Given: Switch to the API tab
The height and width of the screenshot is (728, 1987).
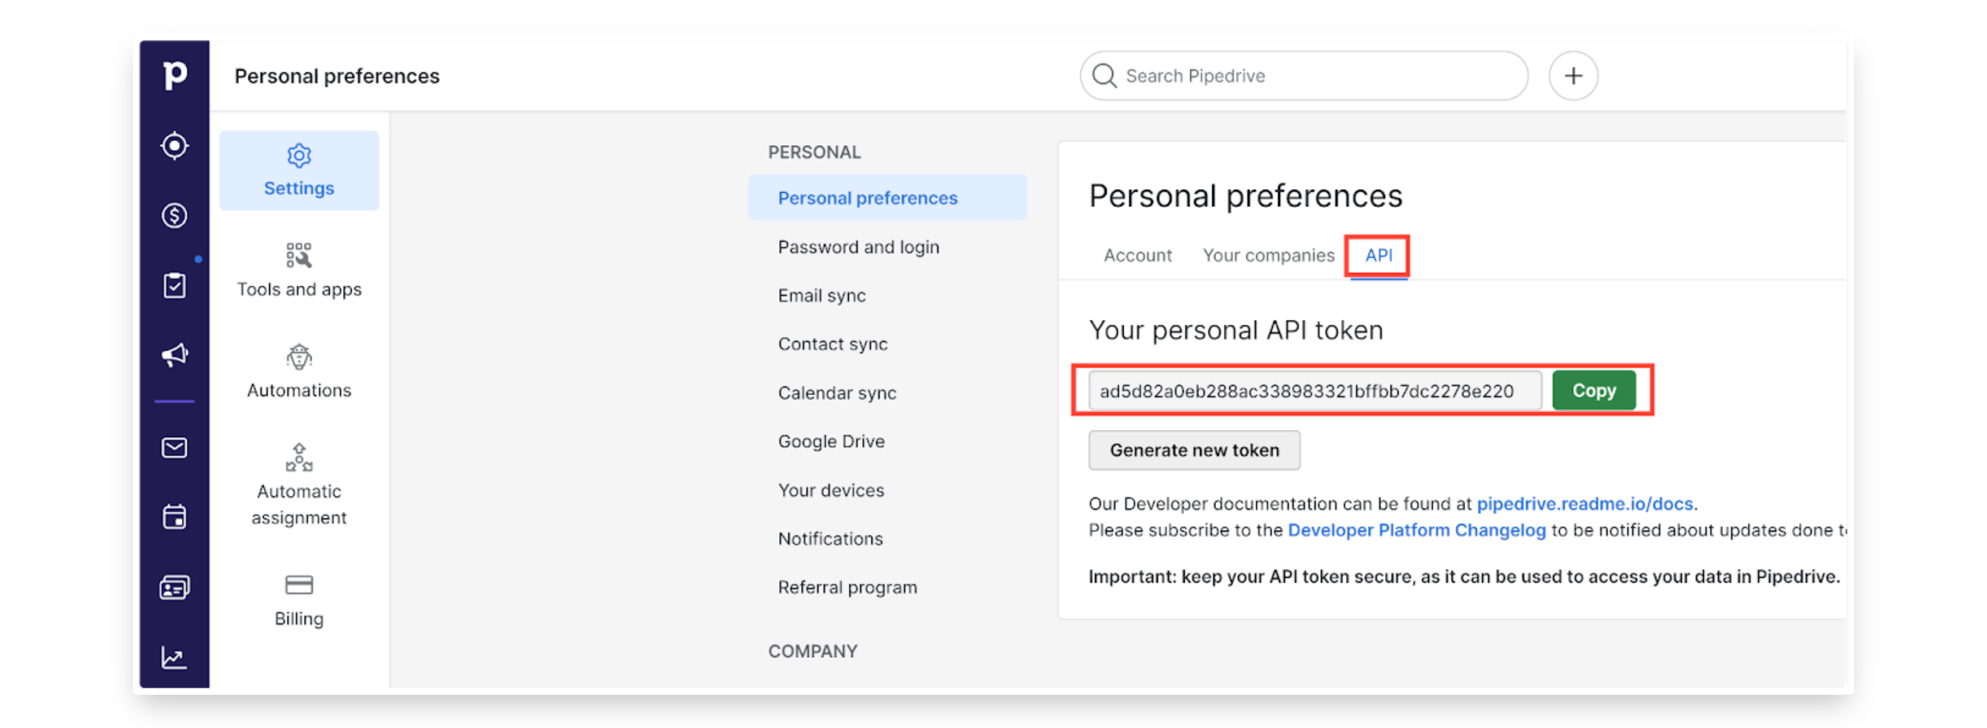Looking at the screenshot, I should click(1377, 255).
